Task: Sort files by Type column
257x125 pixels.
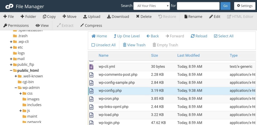Action: [234, 55]
